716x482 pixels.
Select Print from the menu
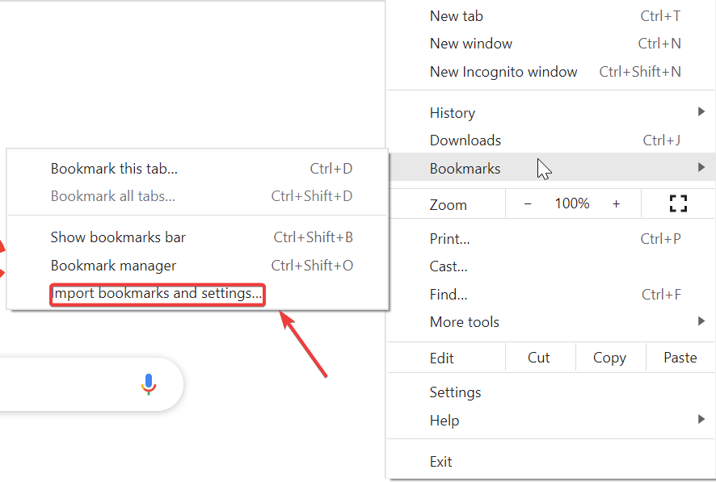[449, 239]
